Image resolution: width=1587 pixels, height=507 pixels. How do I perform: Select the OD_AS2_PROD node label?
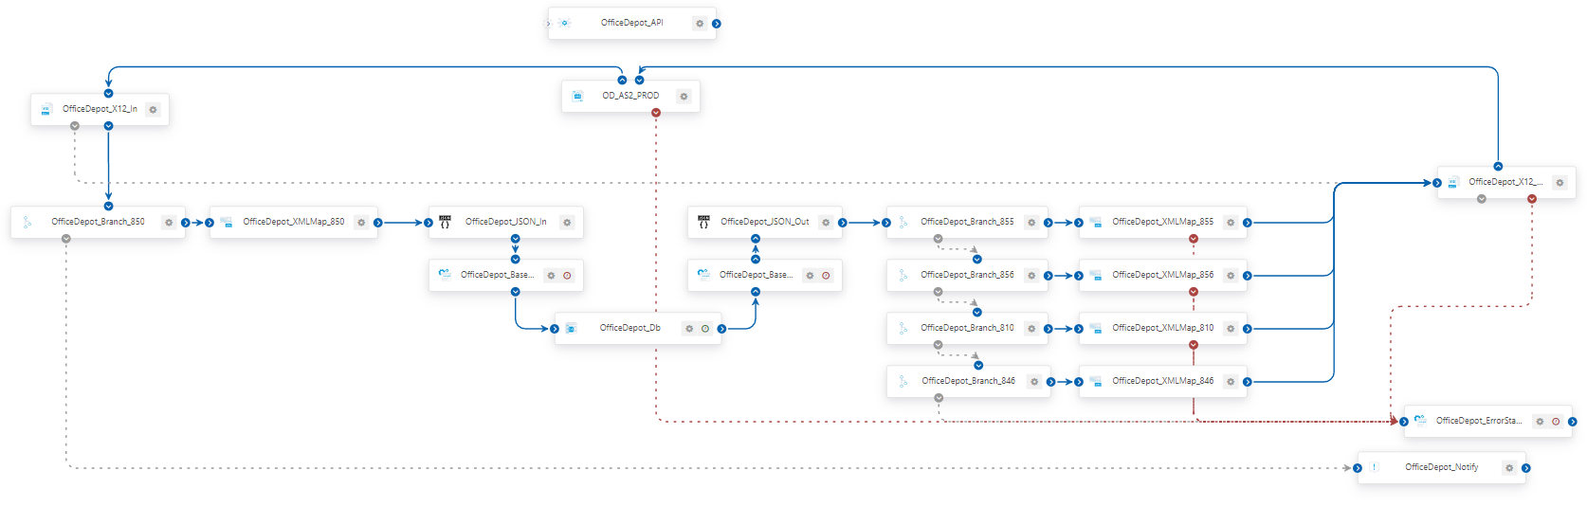(x=630, y=96)
